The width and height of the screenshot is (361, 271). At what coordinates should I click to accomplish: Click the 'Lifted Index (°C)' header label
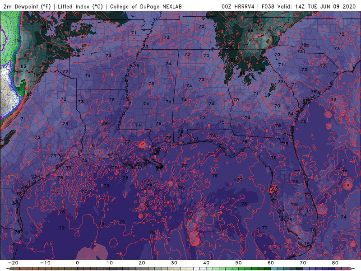80,6
